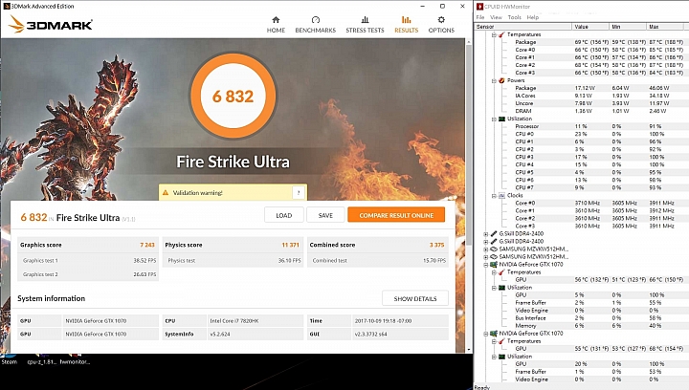This screenshot has width=689, height=390.
Task: Expand the second SAMSUNG MZVKW512HM node
Action: 486,257
